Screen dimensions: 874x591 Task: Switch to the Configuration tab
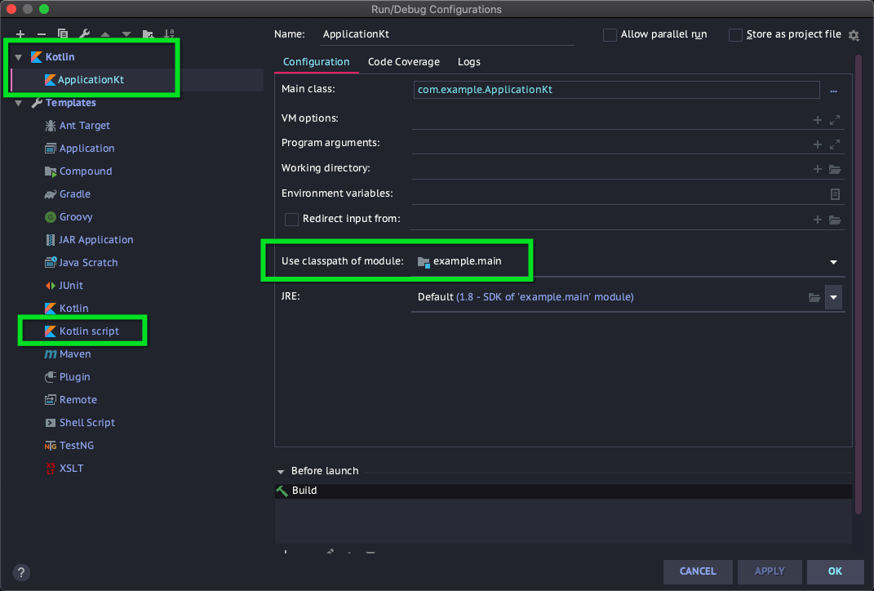[x=316, y=62]
